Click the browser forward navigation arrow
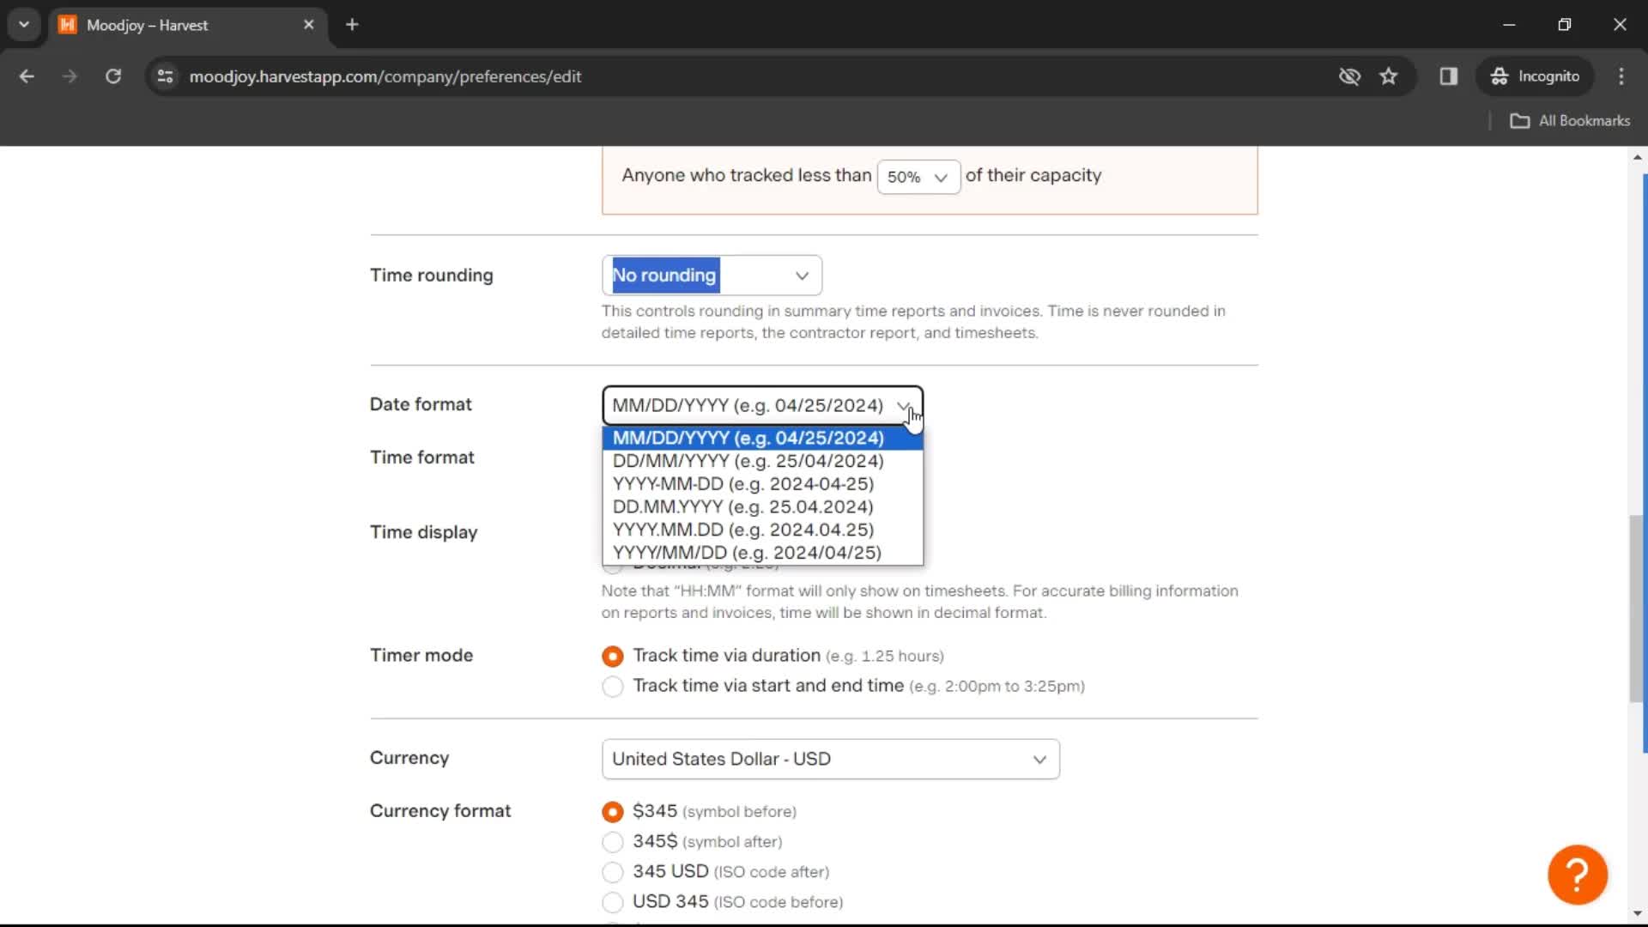The image size is (1648, 927). pos(68,76)
